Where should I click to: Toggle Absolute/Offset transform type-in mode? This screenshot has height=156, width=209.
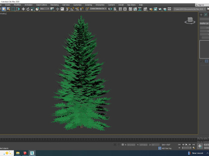click(123, 144)
